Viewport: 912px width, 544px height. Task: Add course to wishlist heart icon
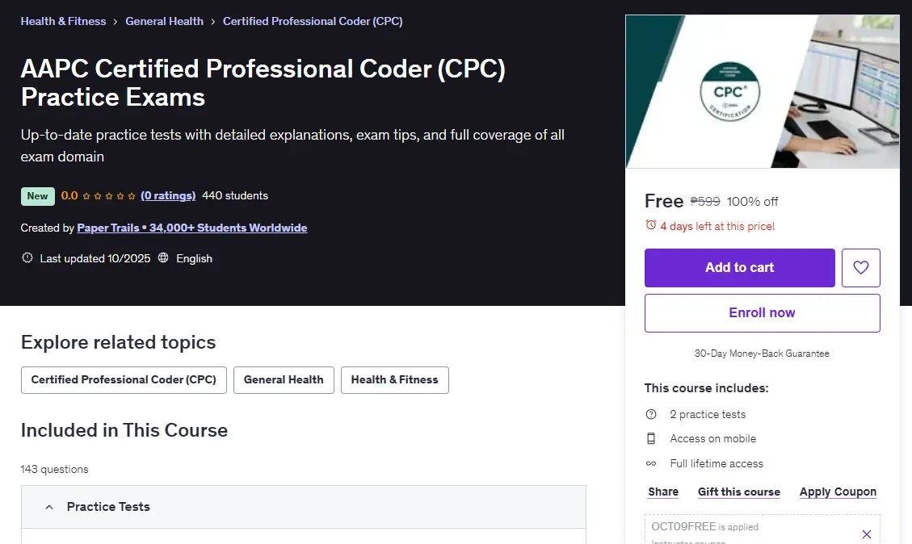(x=861, y=268)
